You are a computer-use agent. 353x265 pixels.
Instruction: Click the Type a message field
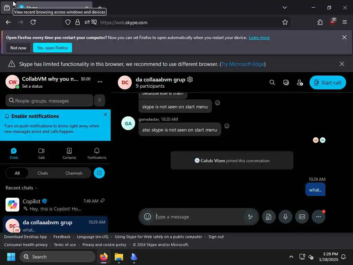[x=199, y=217]
